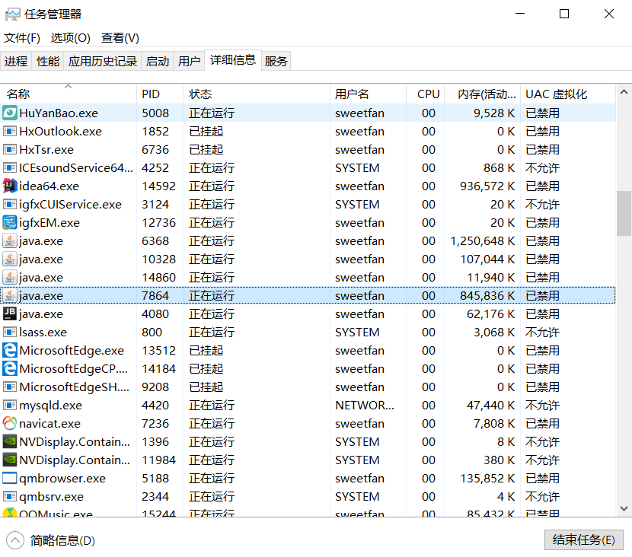
Task: Click the MicrosoftEdge.exe Edge icon
Action: pyautogui.click(x=10, y=350)
